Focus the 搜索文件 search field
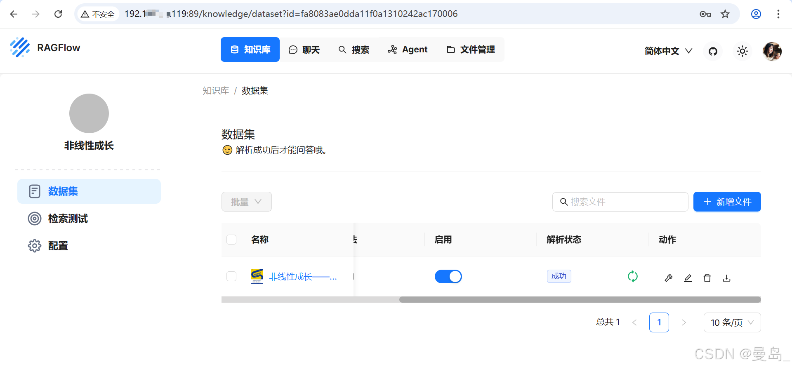 (620, 202)
